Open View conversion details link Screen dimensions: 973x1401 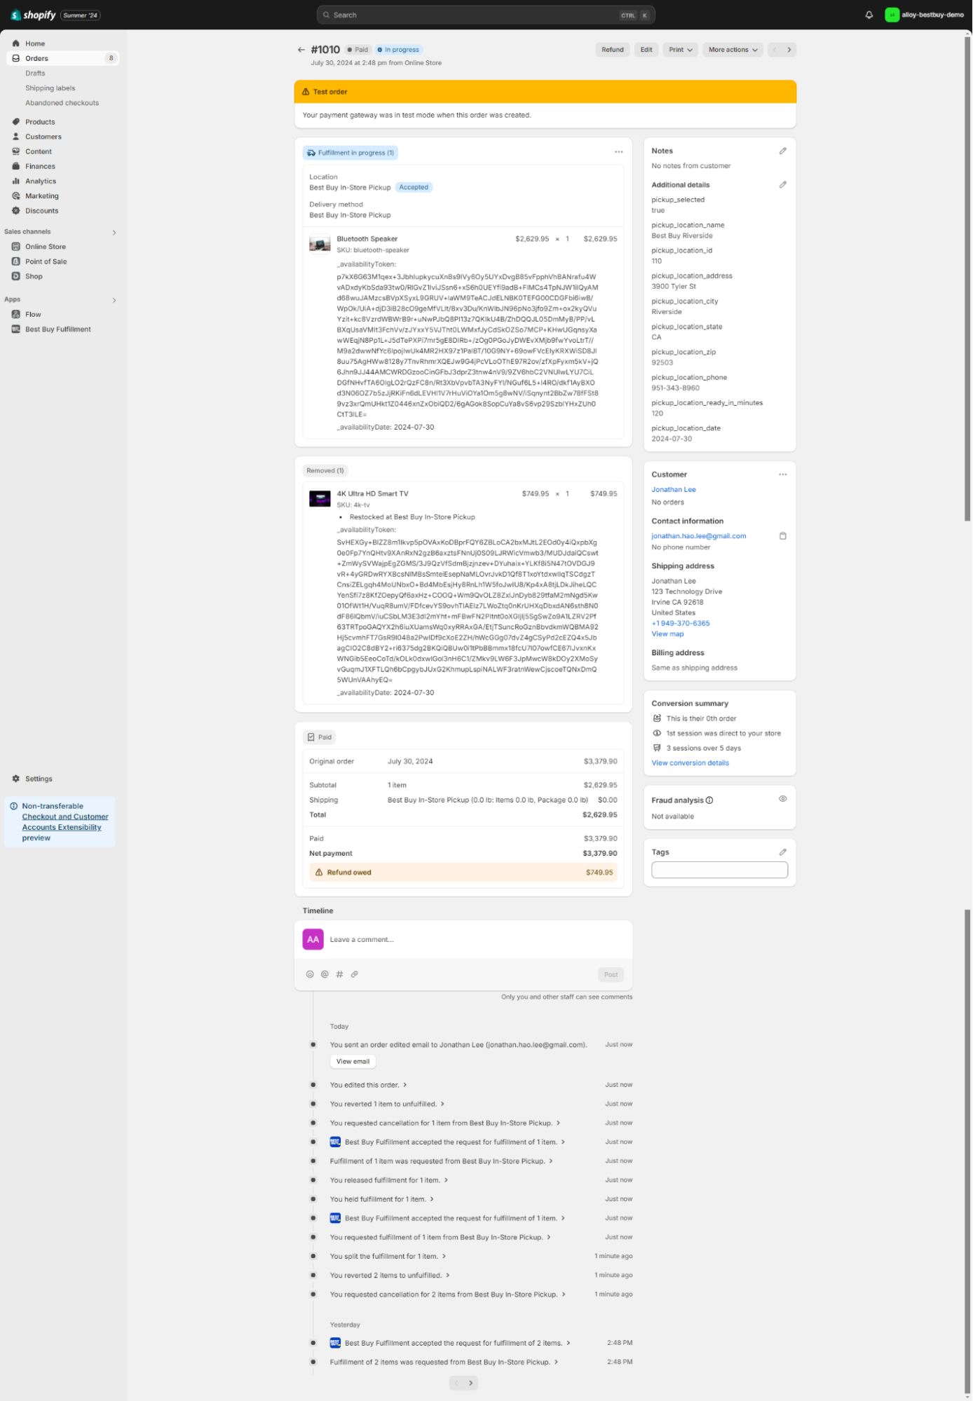[x=690, y=763]
